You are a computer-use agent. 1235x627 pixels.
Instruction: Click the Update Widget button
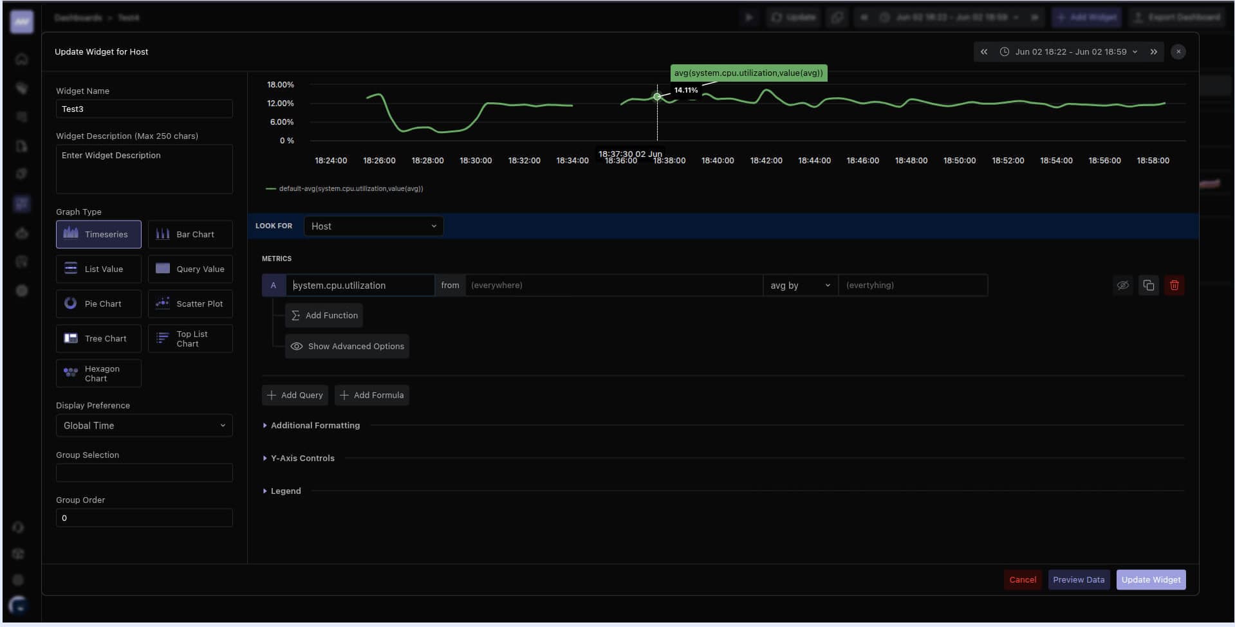click(x=1151, y=579)
